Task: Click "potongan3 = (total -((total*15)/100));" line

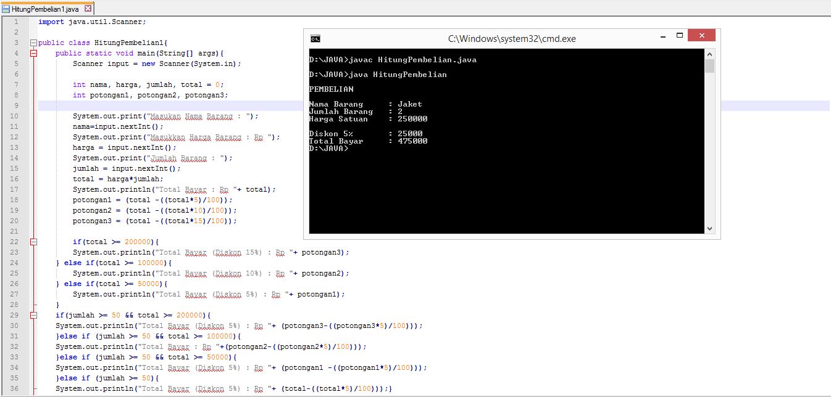Action: coord(155,221)
